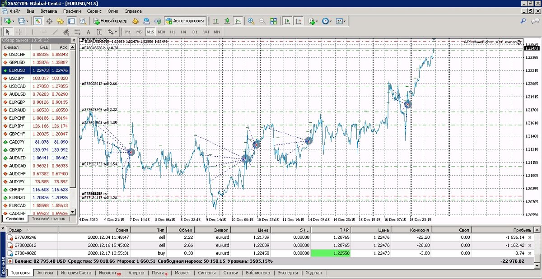Open a new chart window
This screenshot has width=542, height=279.
click(9, 21)
